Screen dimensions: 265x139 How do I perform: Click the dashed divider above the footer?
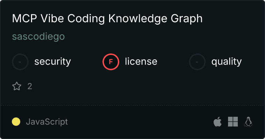pyautogui.click(x=132, y=105)
